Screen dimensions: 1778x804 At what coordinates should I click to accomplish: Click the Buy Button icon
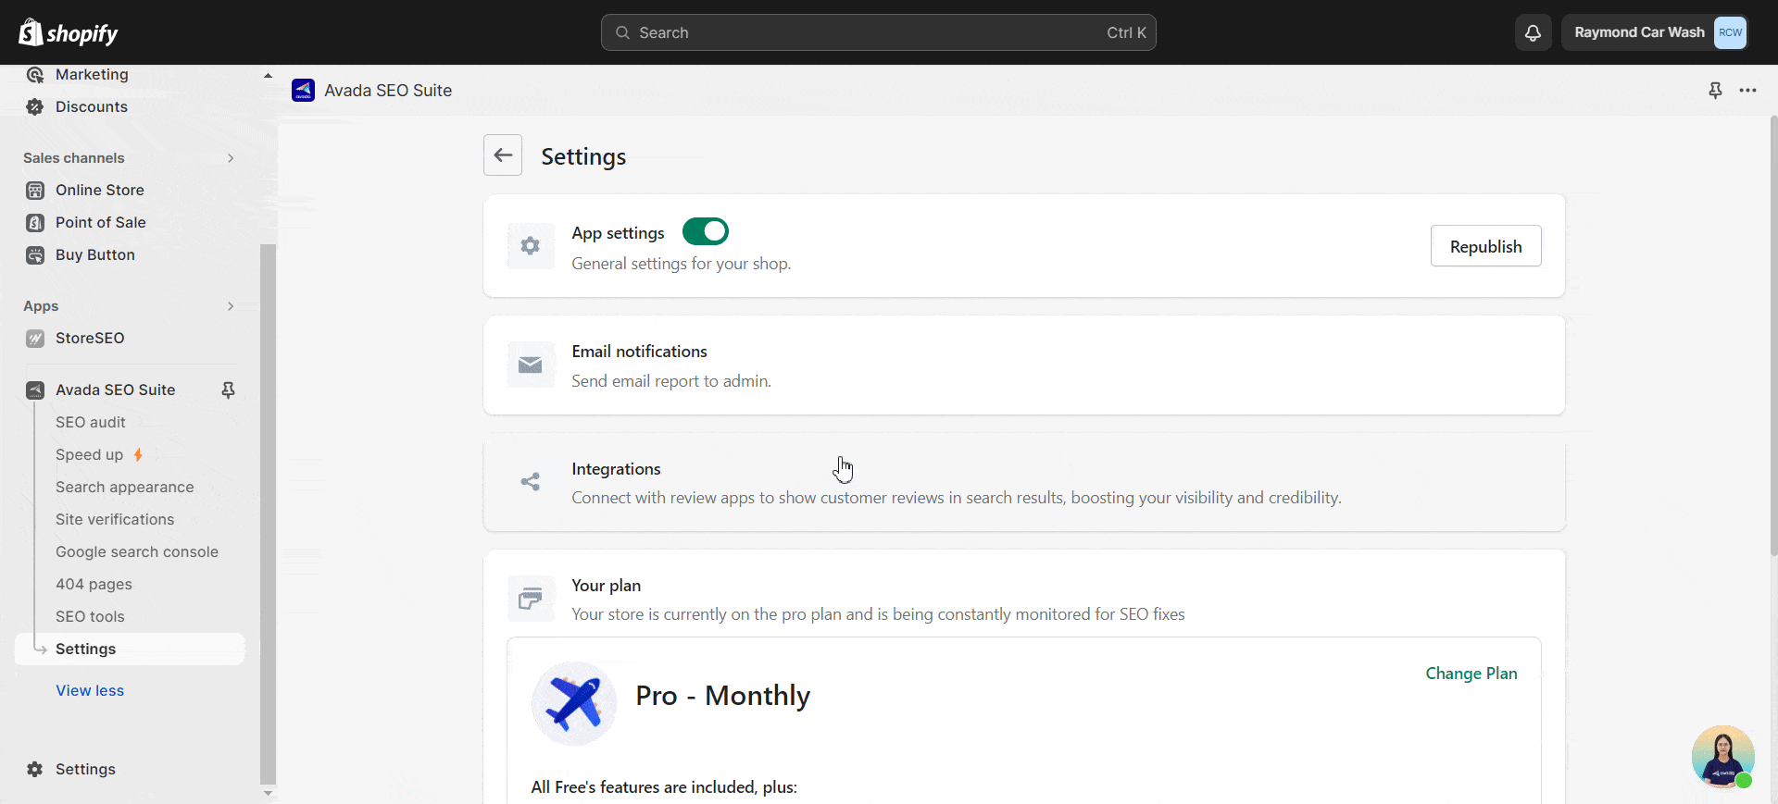pyautogui.click(x=35, y=255)
